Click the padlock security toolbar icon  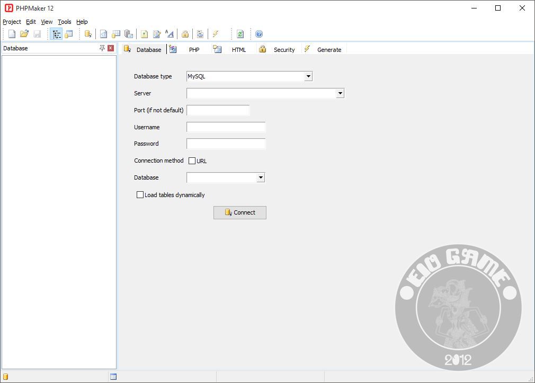coord(185,34)
